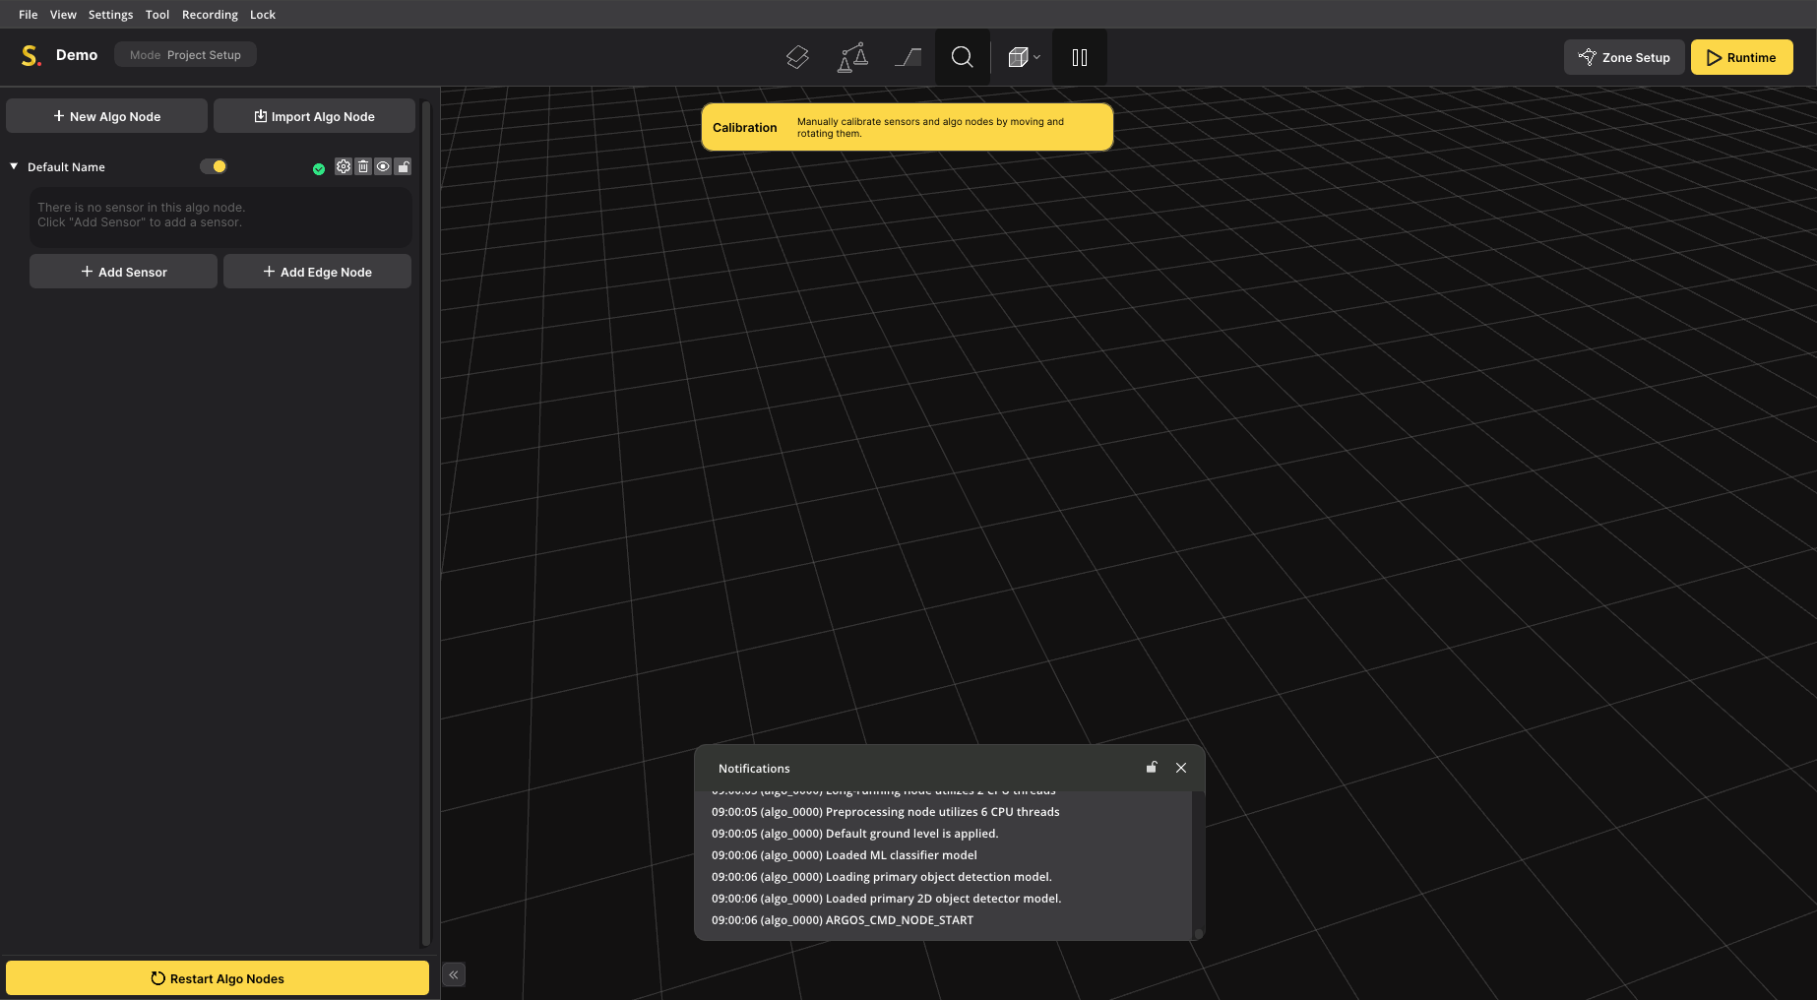Open the Settings menu
This screenshot has width=1817, height=1000.
(110, 14)
